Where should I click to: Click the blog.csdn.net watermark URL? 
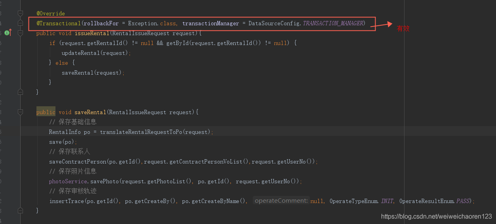pos(436,216)
